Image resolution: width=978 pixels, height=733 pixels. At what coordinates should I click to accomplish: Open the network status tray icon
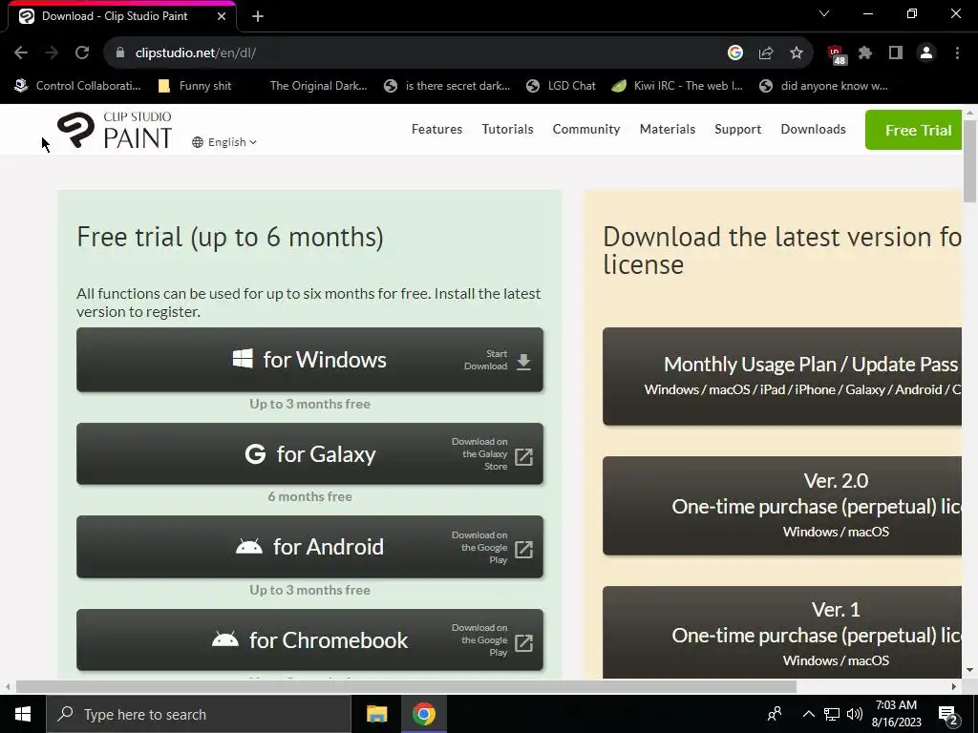pyautogui.click(x=832, y=714)
